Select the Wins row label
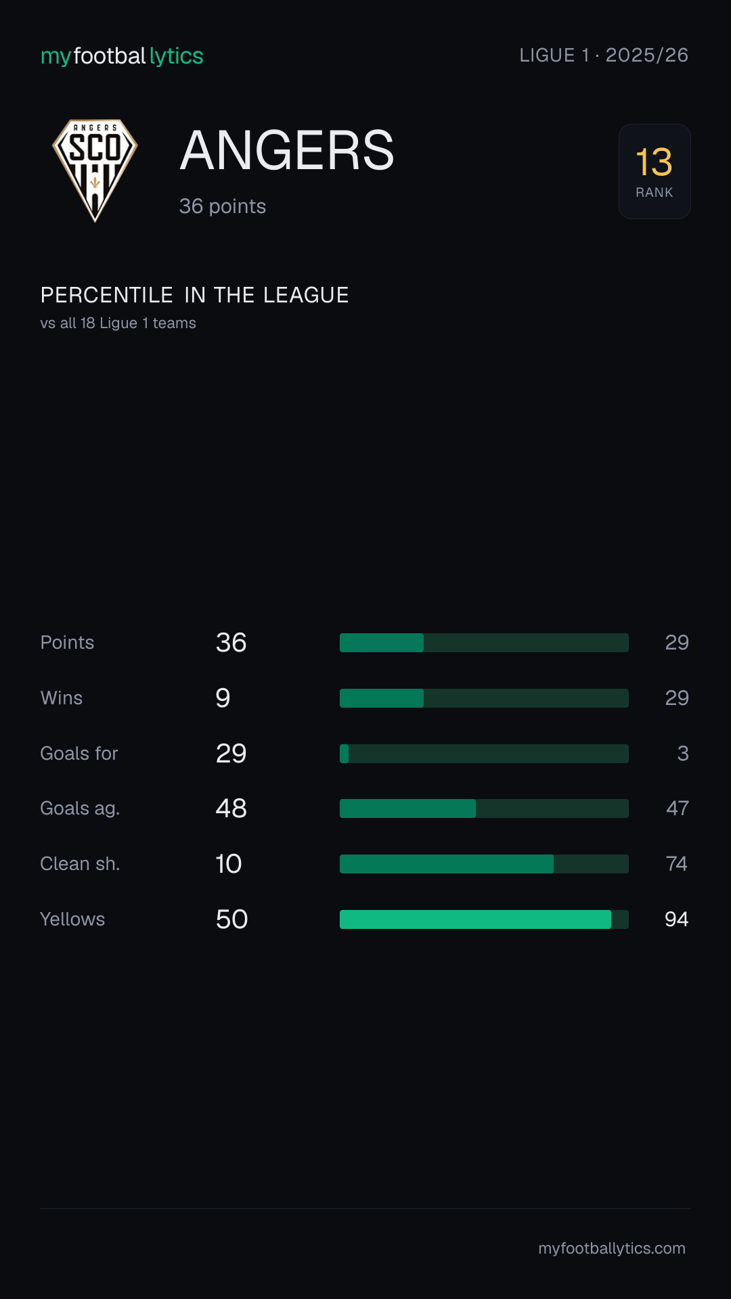 point(62,698)
